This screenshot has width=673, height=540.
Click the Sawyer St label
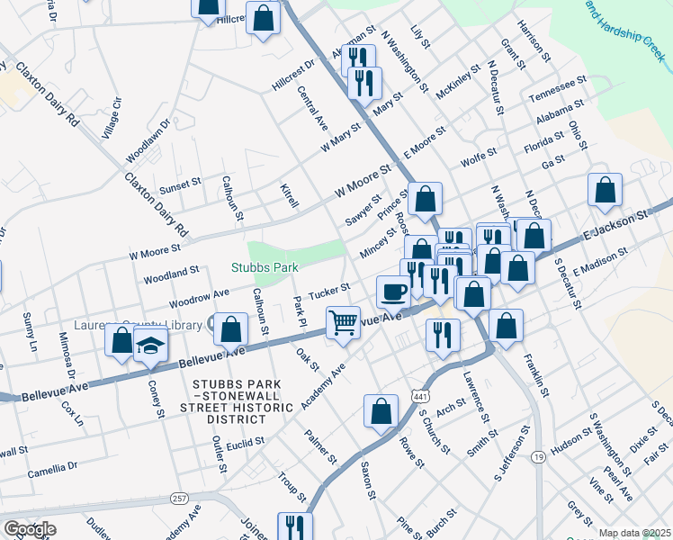[x=363, y=210]
